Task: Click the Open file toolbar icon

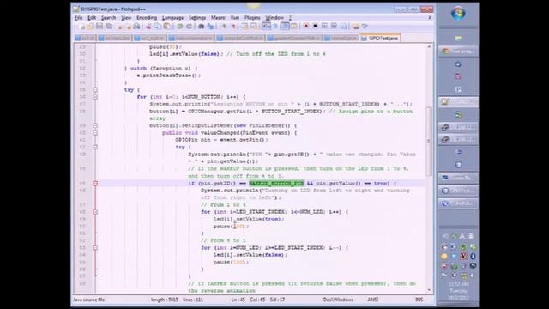Action: click(90, 27)
